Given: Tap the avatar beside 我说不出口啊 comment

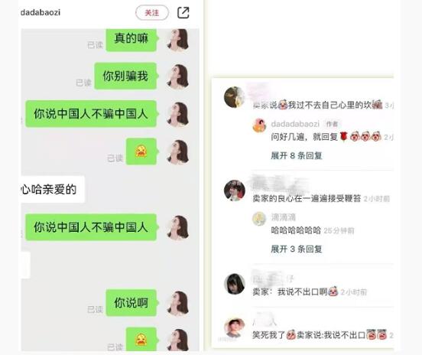Looking at the screenshot, I should click(235, 284).
